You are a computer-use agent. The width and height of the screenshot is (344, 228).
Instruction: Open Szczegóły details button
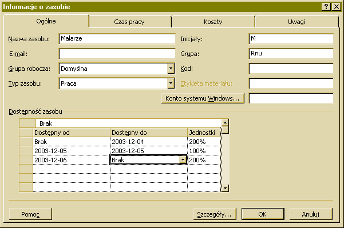(215, 214)
